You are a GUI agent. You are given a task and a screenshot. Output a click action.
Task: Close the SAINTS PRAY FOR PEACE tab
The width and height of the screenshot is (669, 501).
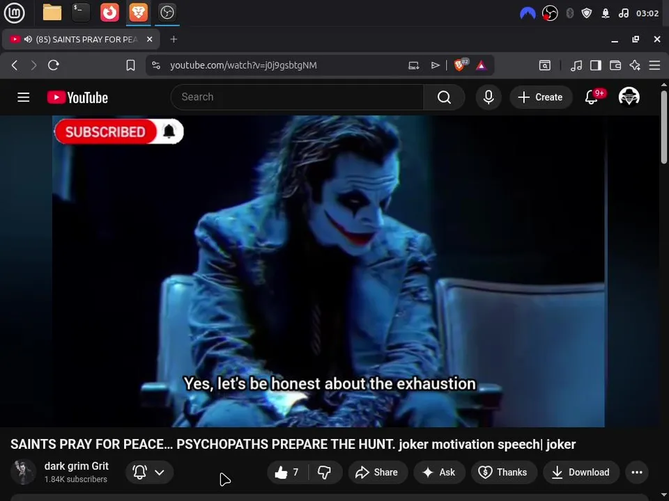point(149,40)
